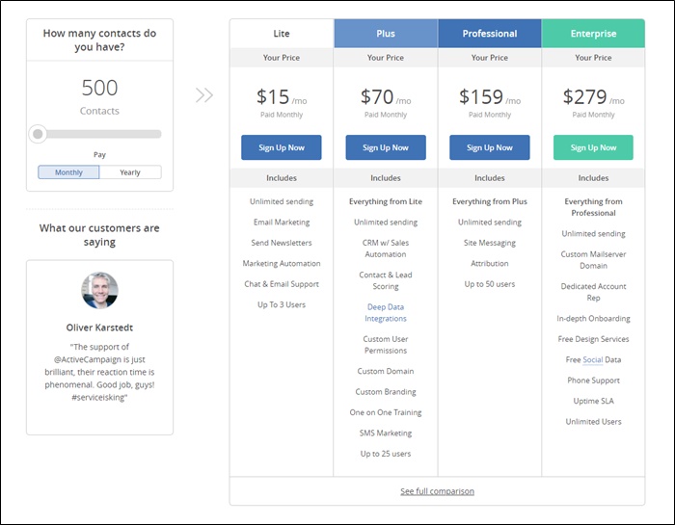Select Oliver Karstedt's profile photo
Image resolution: width=675 pixels, height=525 pixels.
point(100,290)
